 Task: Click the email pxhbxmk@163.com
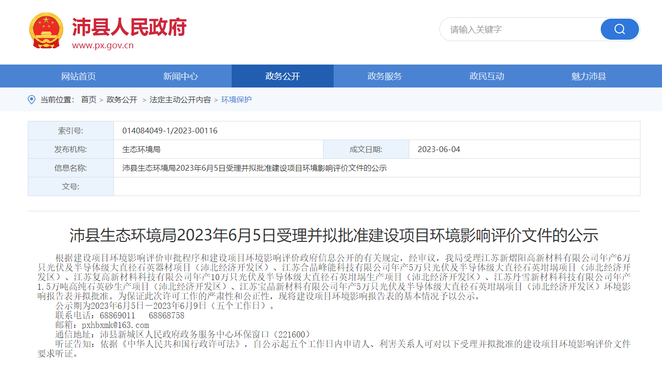point(115,325)
